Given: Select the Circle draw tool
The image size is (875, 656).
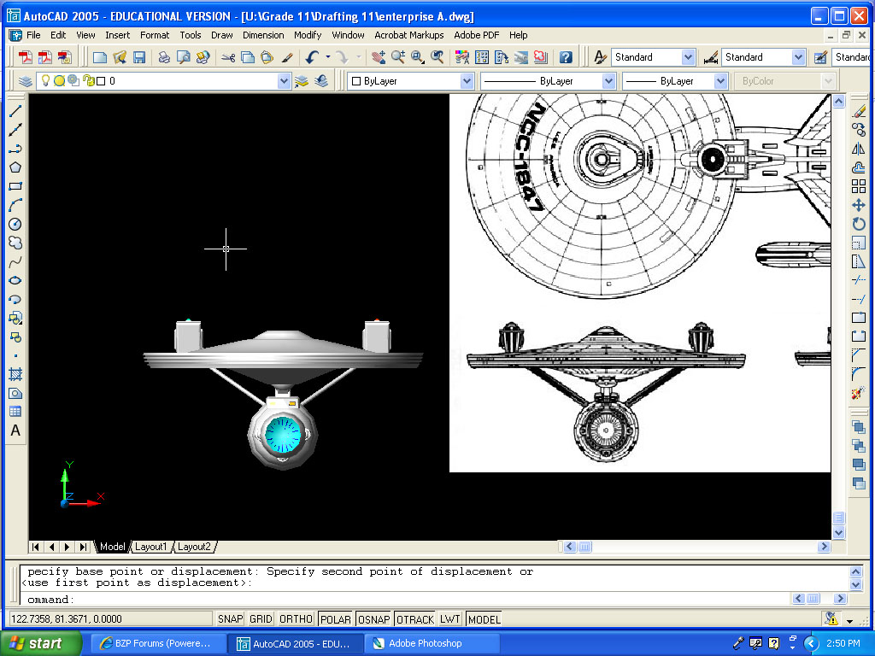Looking at the screenshot, I should (15, 225).
